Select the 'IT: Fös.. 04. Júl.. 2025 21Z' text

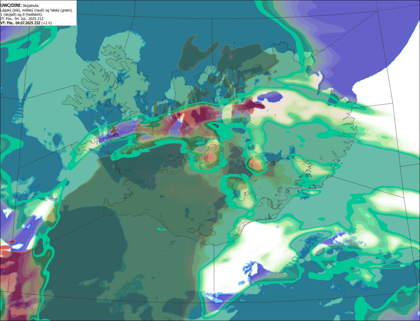pyautogui.click(x=22, y=19)
